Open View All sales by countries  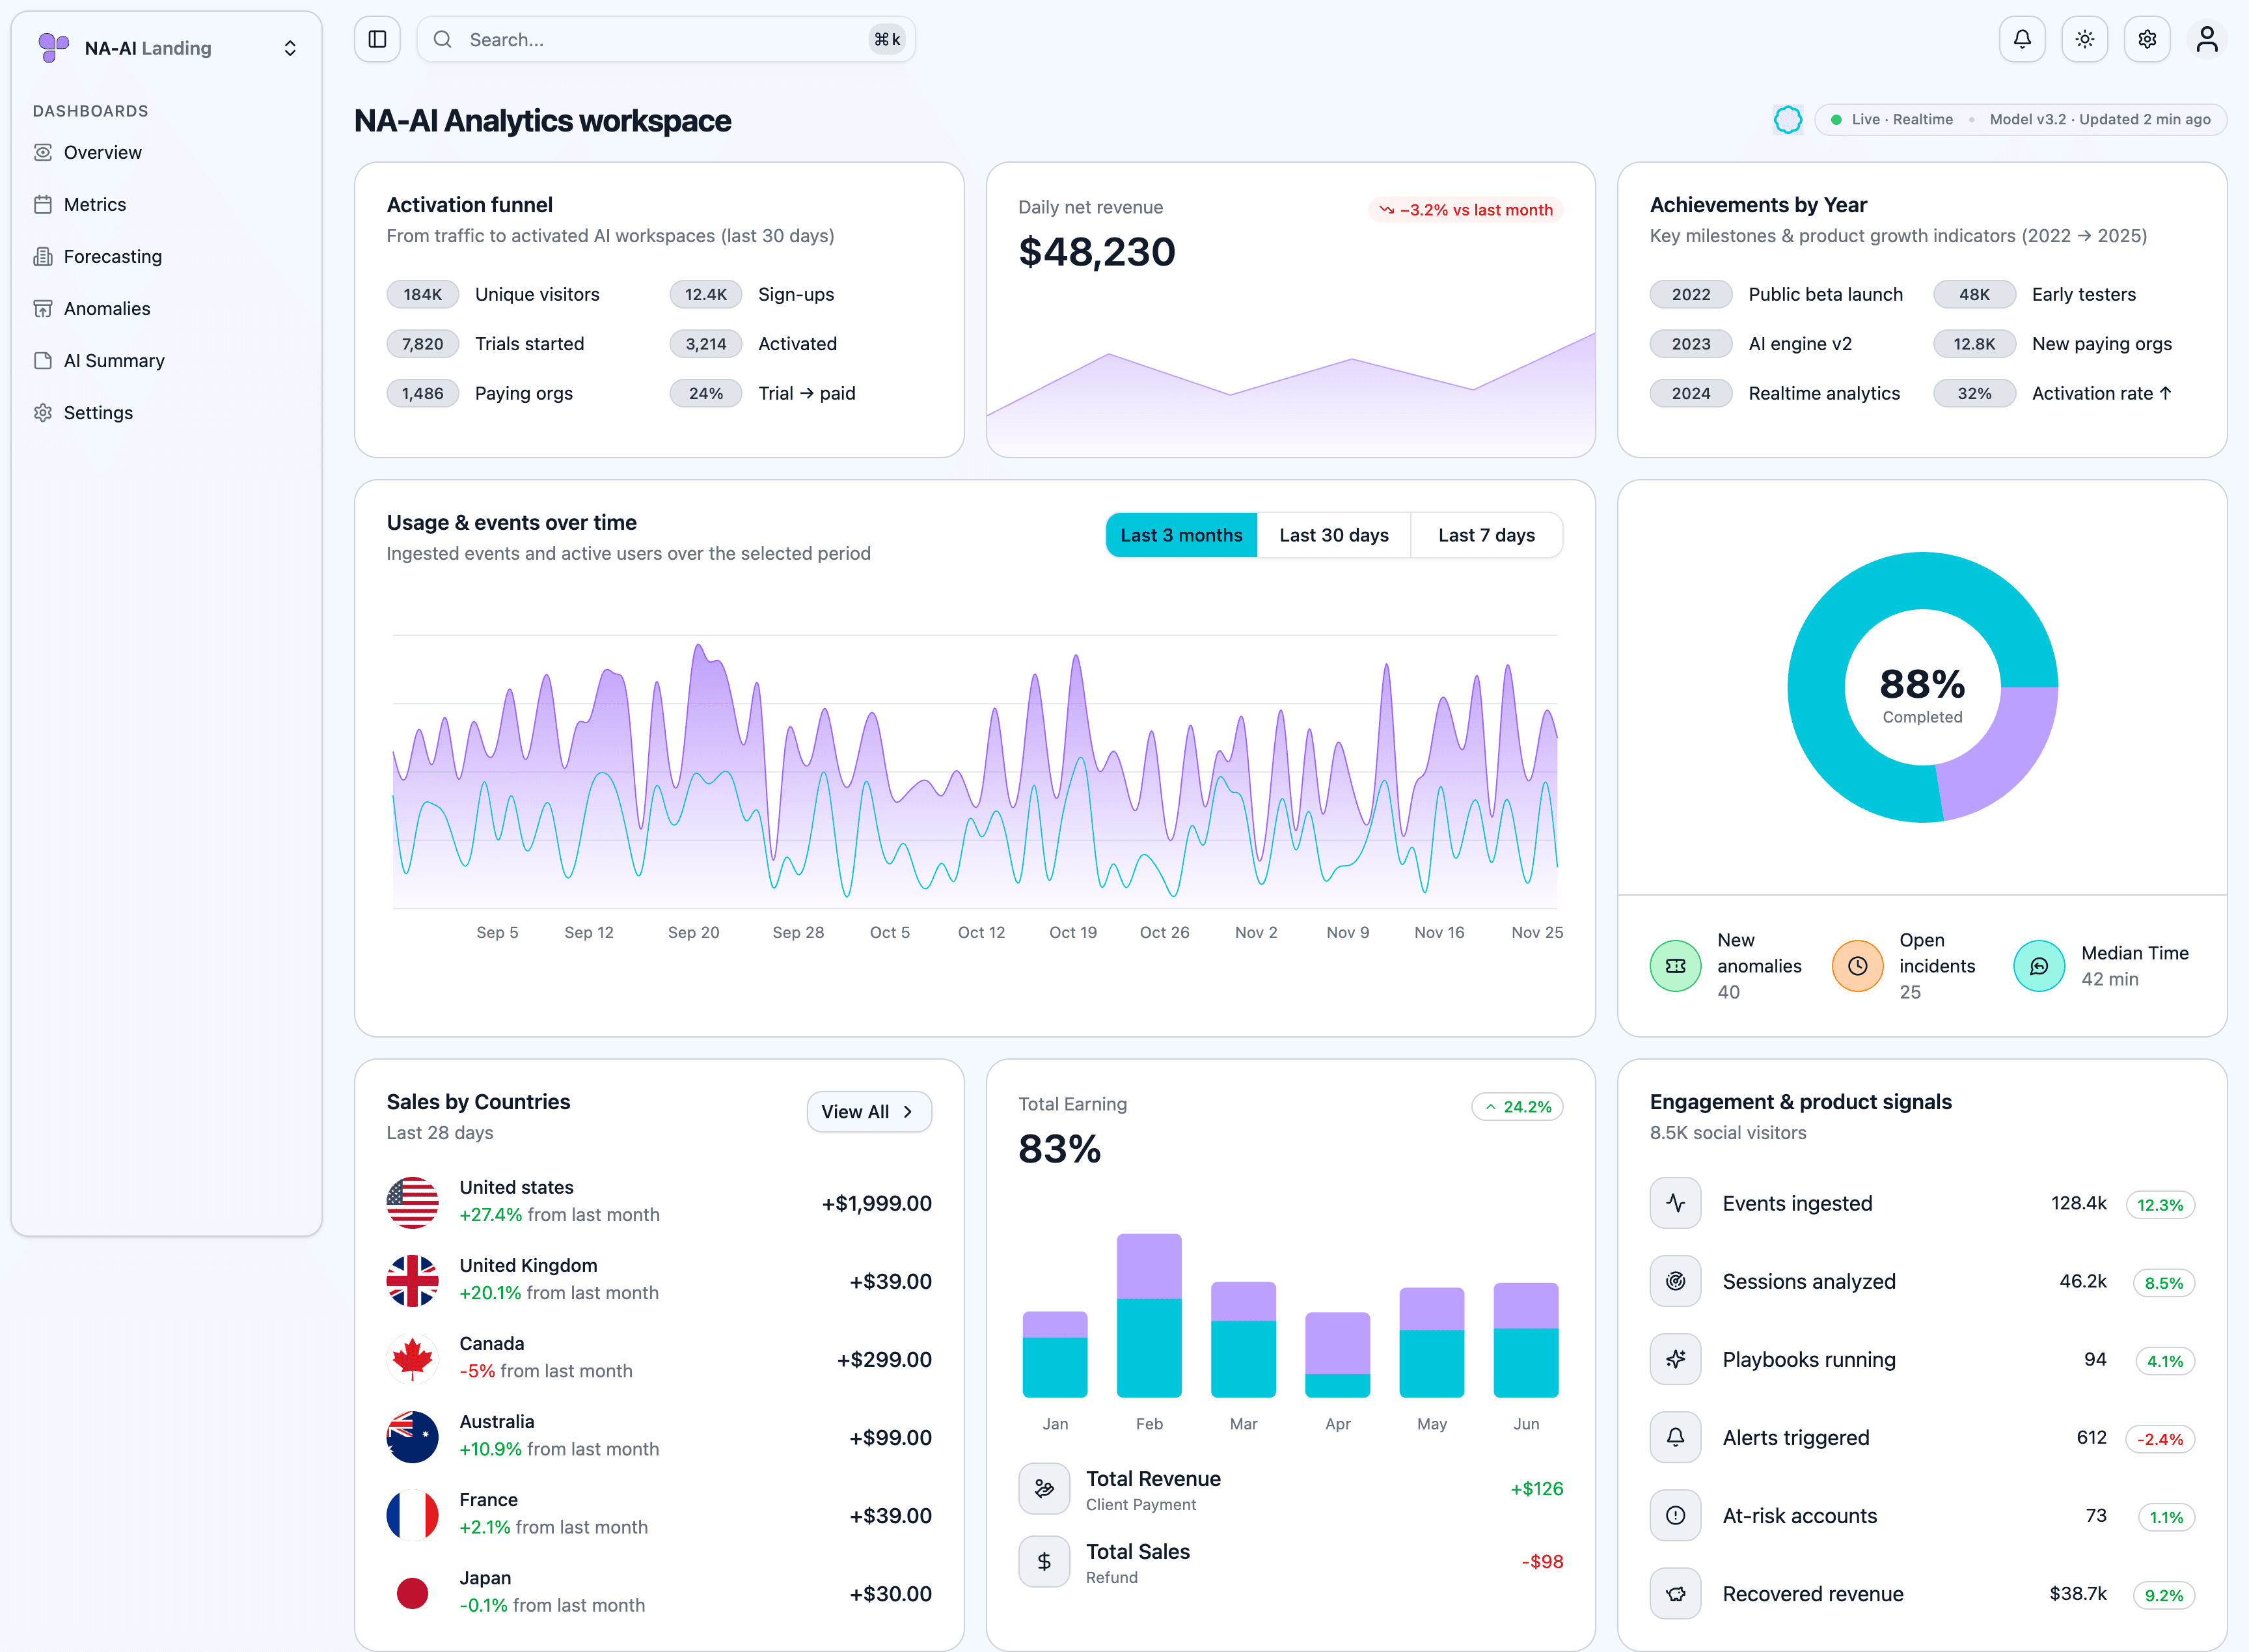(867, 1111)
